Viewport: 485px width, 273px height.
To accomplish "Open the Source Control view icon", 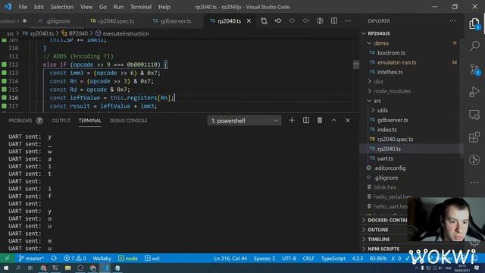I will [474, 69].
